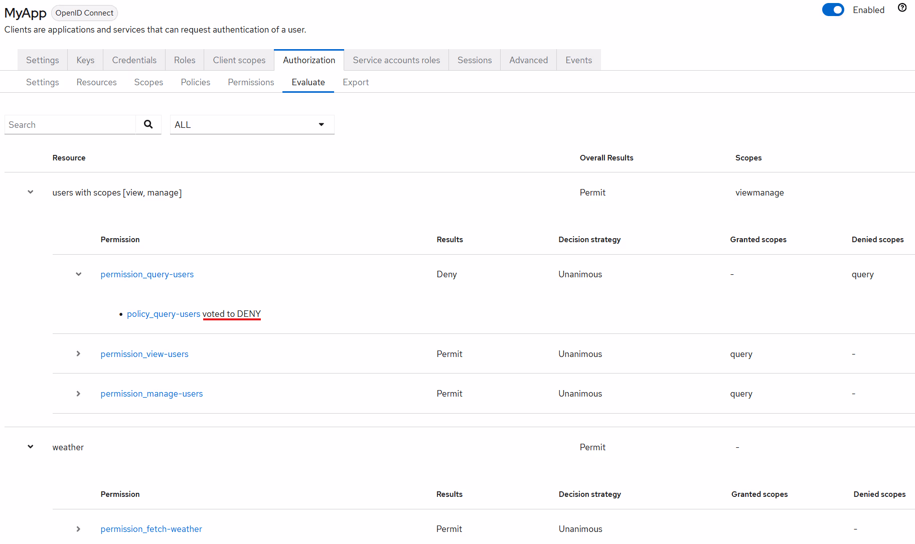Image resolution: width=915 pixels, height=544 pixels.
Task: Expand the permission_manage-users details
Action: (x=78, y=394)
